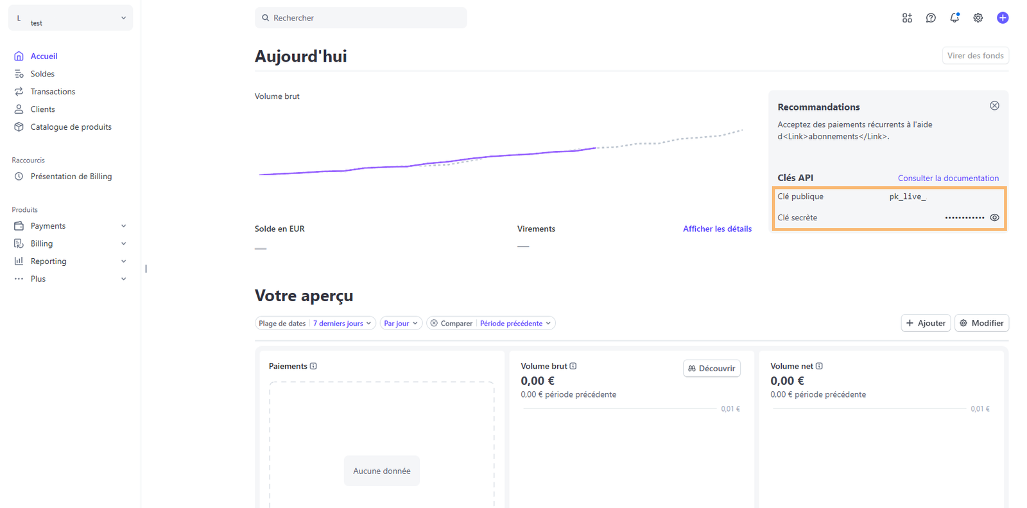The height and width of the screenshot is (508, 1027).
Task: Click the Volume brut info icon
Action: (x=574, y=366)
